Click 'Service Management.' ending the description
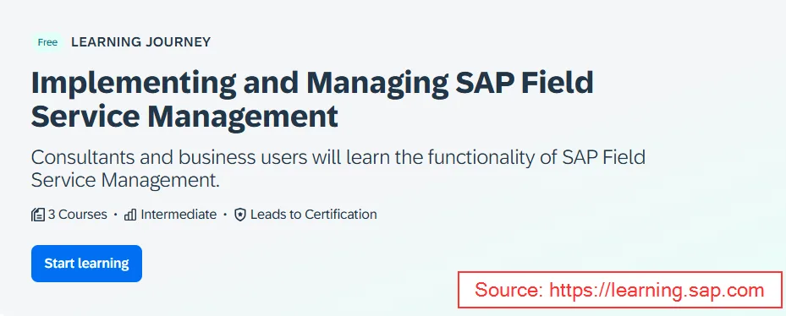 (126, 180)
